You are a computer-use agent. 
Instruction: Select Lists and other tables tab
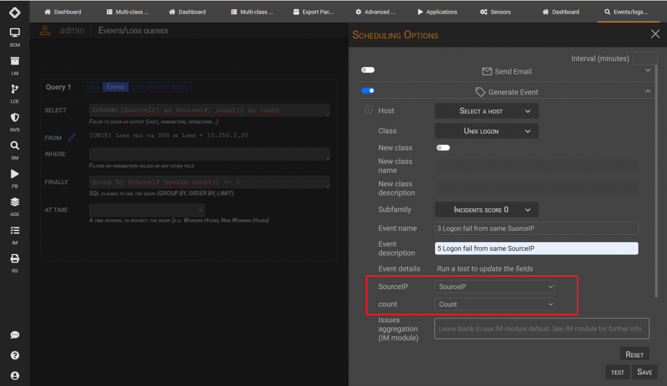tap(160, 87)
